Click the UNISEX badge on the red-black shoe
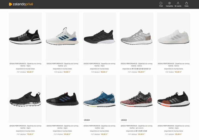 pyautogui.click(x=124, y=120)
